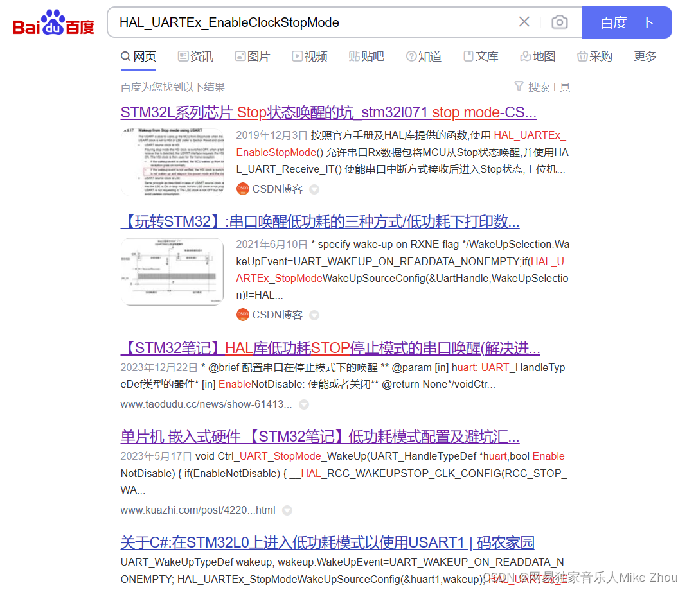Click the Baidu logo
Viewport: 687px width, 590px height.
point(51,21)
